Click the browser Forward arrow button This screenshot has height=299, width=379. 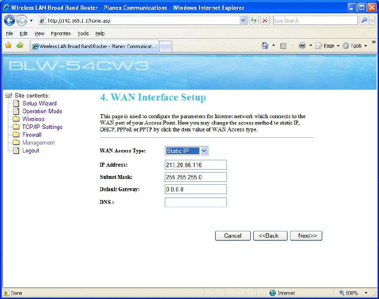pyautogui.click(x=22, y=21)
